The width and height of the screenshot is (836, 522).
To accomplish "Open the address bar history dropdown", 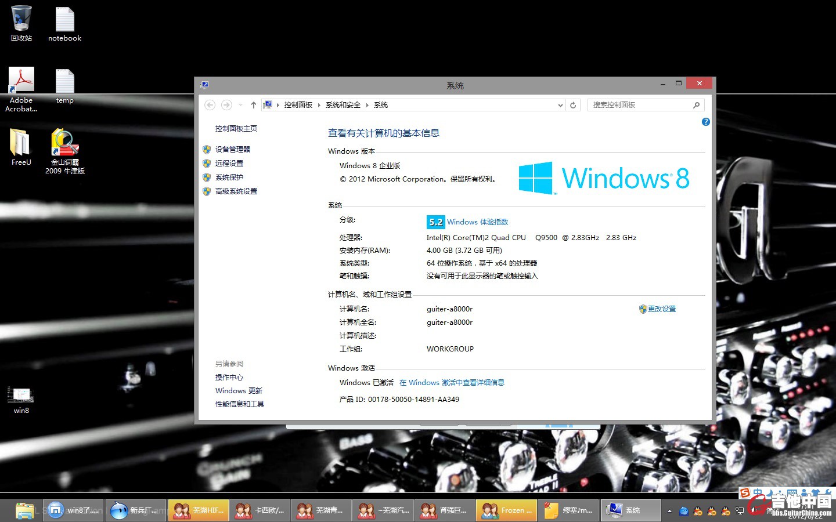I will pos(560,105).
